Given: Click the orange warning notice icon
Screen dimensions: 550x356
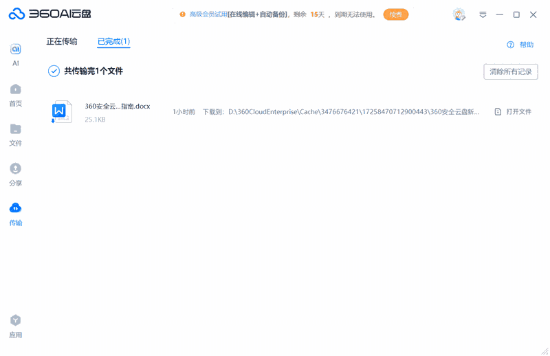Looking at the screenshot, I should point(182,14).
